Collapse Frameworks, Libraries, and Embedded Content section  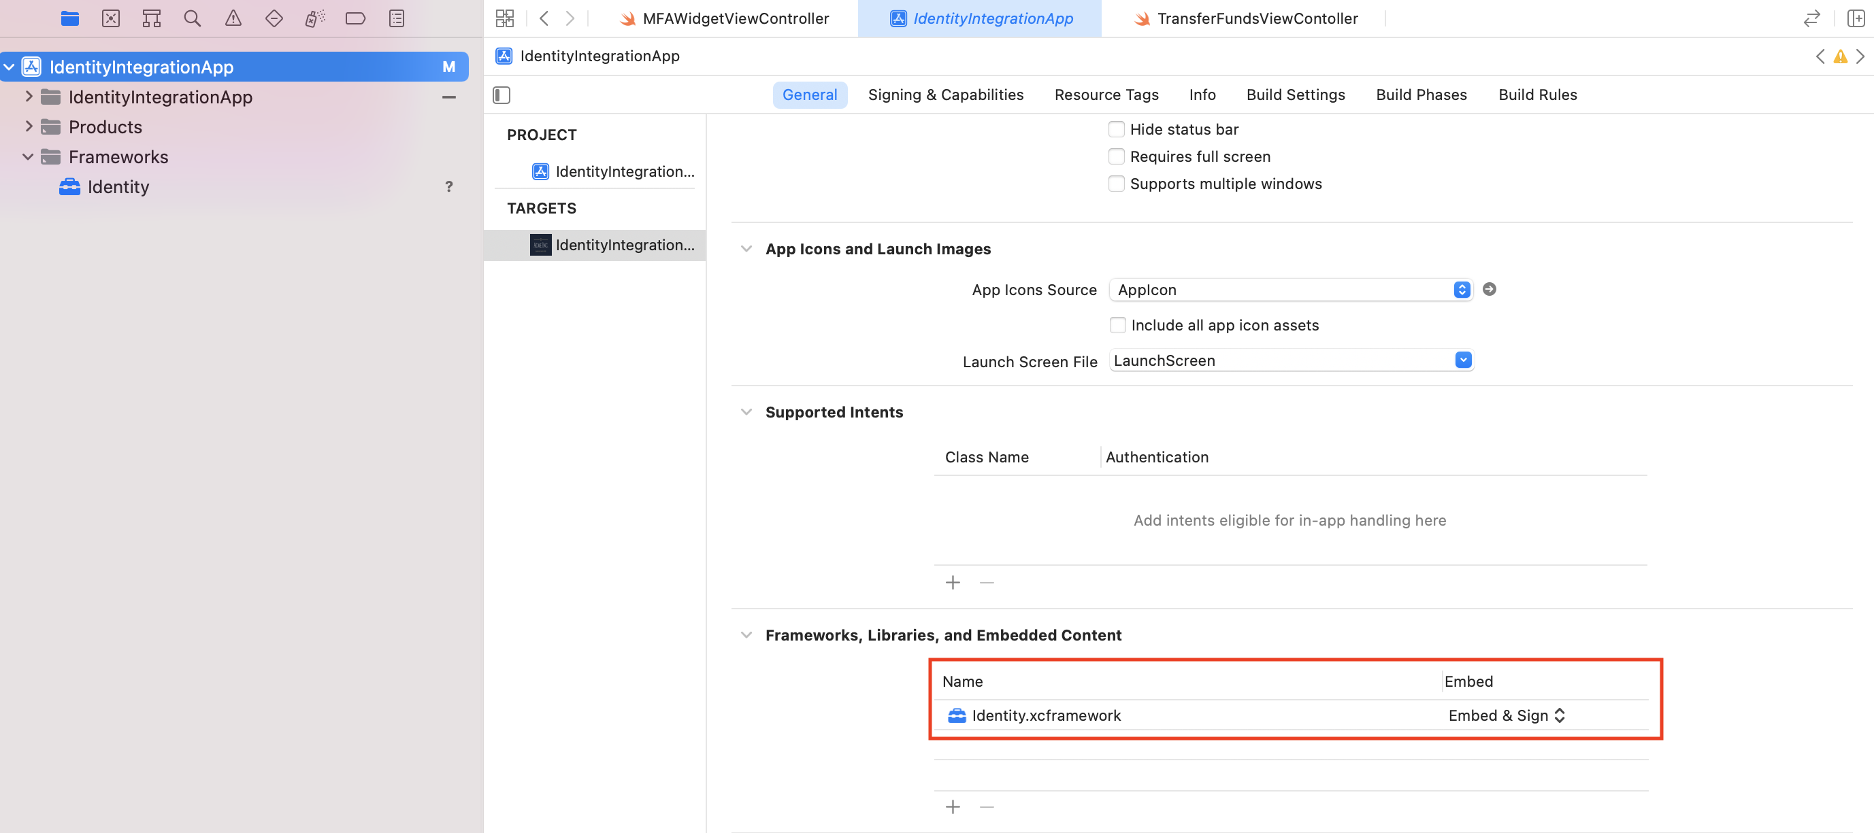click(746, 634)
